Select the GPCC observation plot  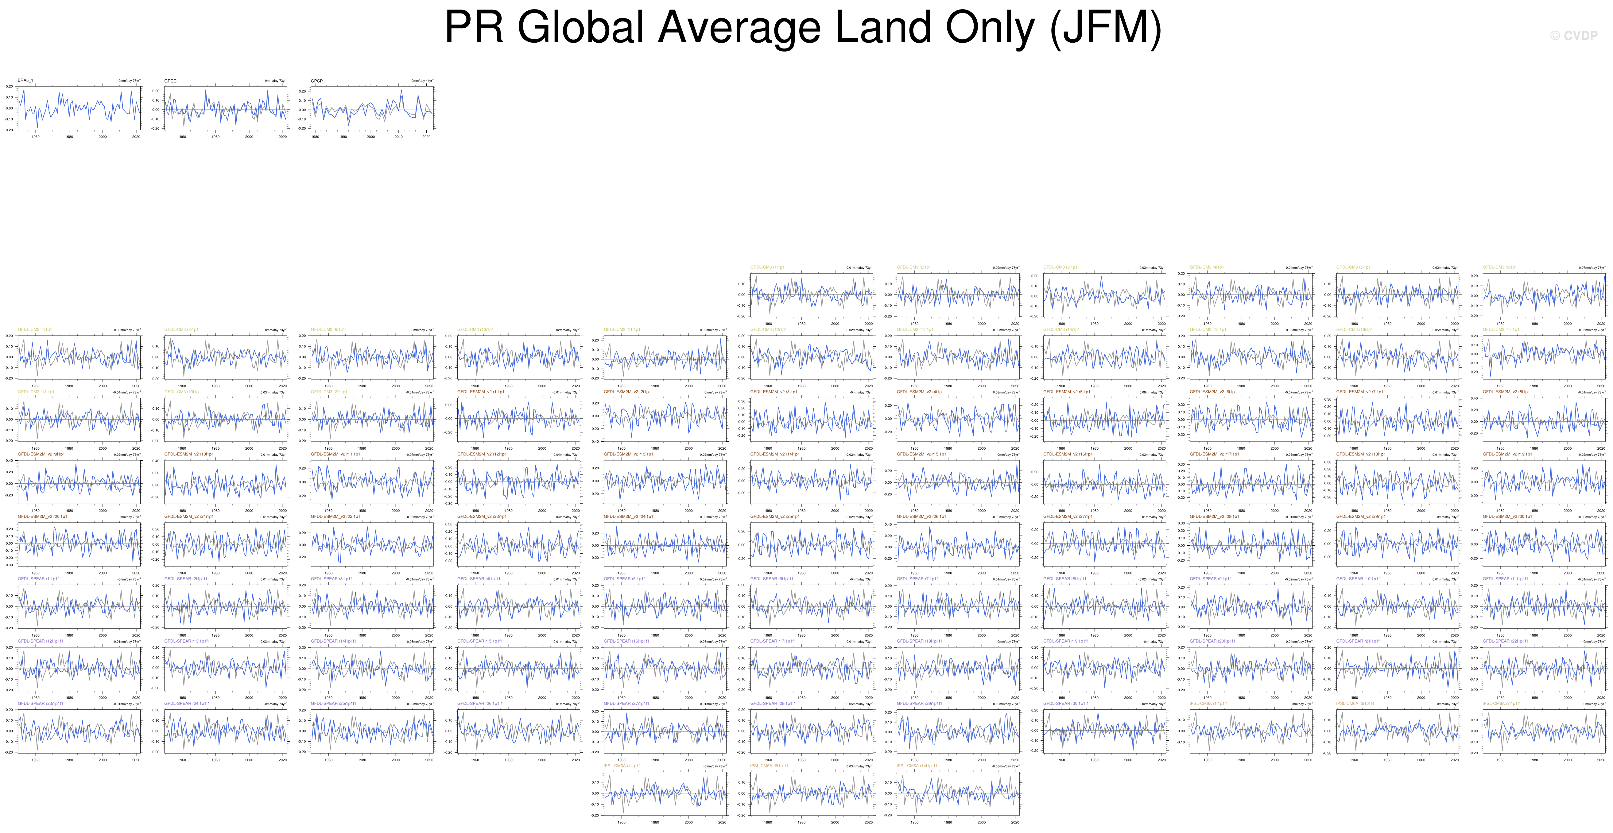click(x=226, y=108)
